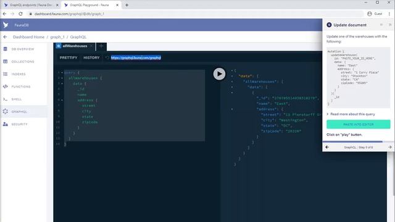Fold the data block at line 3
Screen dimensions: 395x222
click(62, 84)
